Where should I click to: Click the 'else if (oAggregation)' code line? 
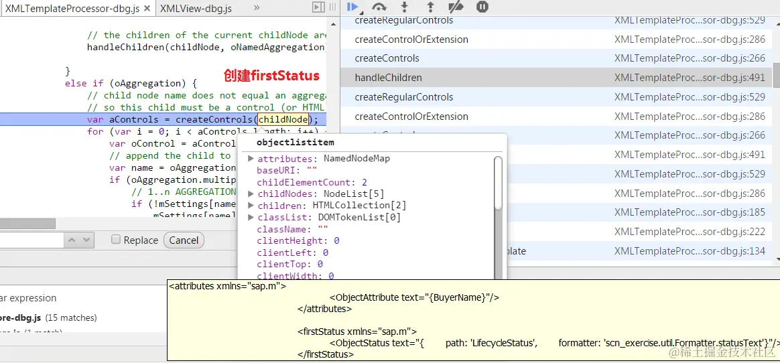pos(131,84)
